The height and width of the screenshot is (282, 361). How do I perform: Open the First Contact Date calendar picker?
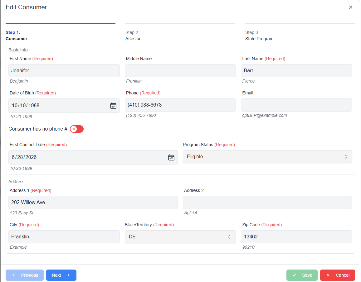pyautogui.click(x=171, y=157)
